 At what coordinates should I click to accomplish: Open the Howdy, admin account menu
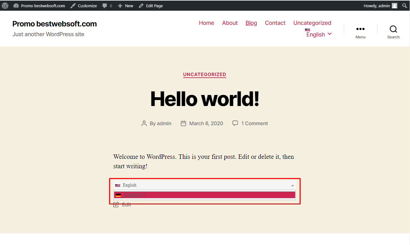(380, 6)
